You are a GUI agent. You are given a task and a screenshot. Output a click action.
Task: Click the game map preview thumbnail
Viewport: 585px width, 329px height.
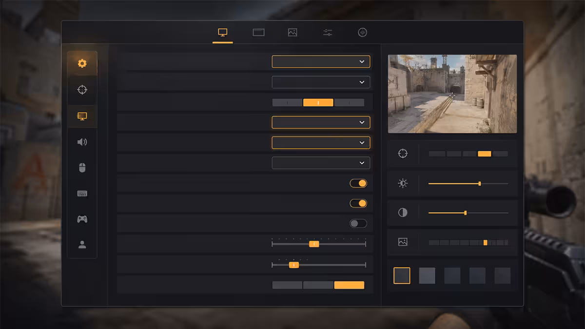click(x=452, y=94)
